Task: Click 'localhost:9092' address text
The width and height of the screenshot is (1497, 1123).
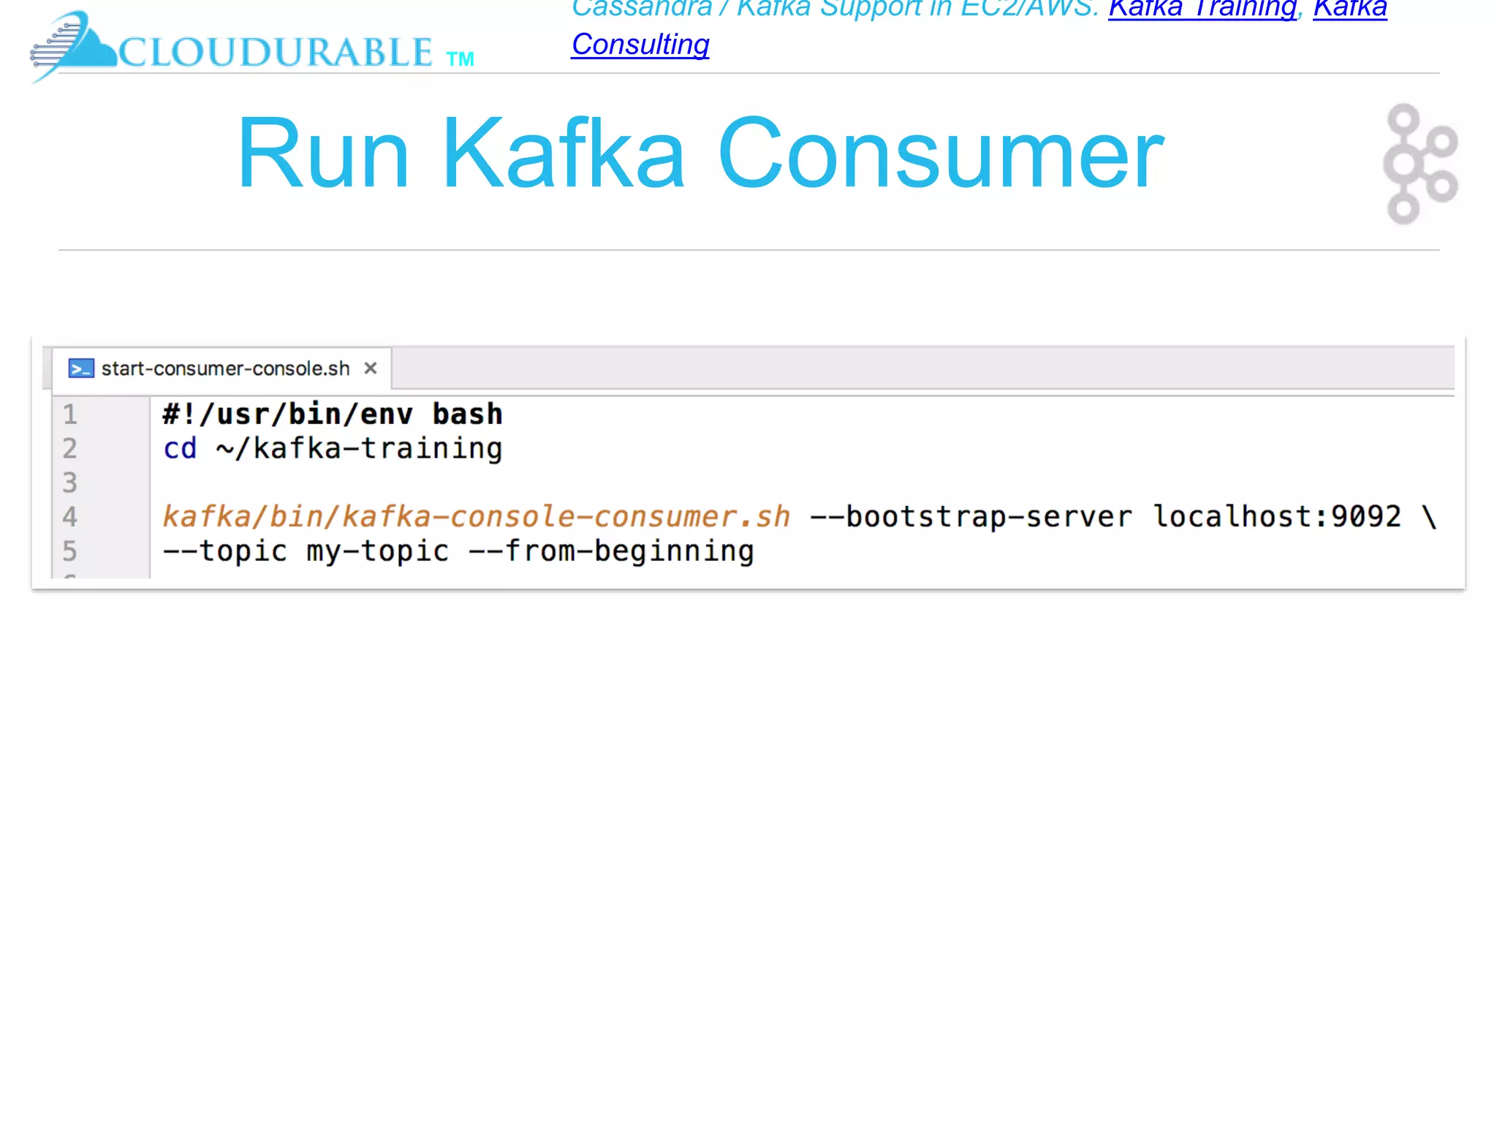Action: 1277,517
